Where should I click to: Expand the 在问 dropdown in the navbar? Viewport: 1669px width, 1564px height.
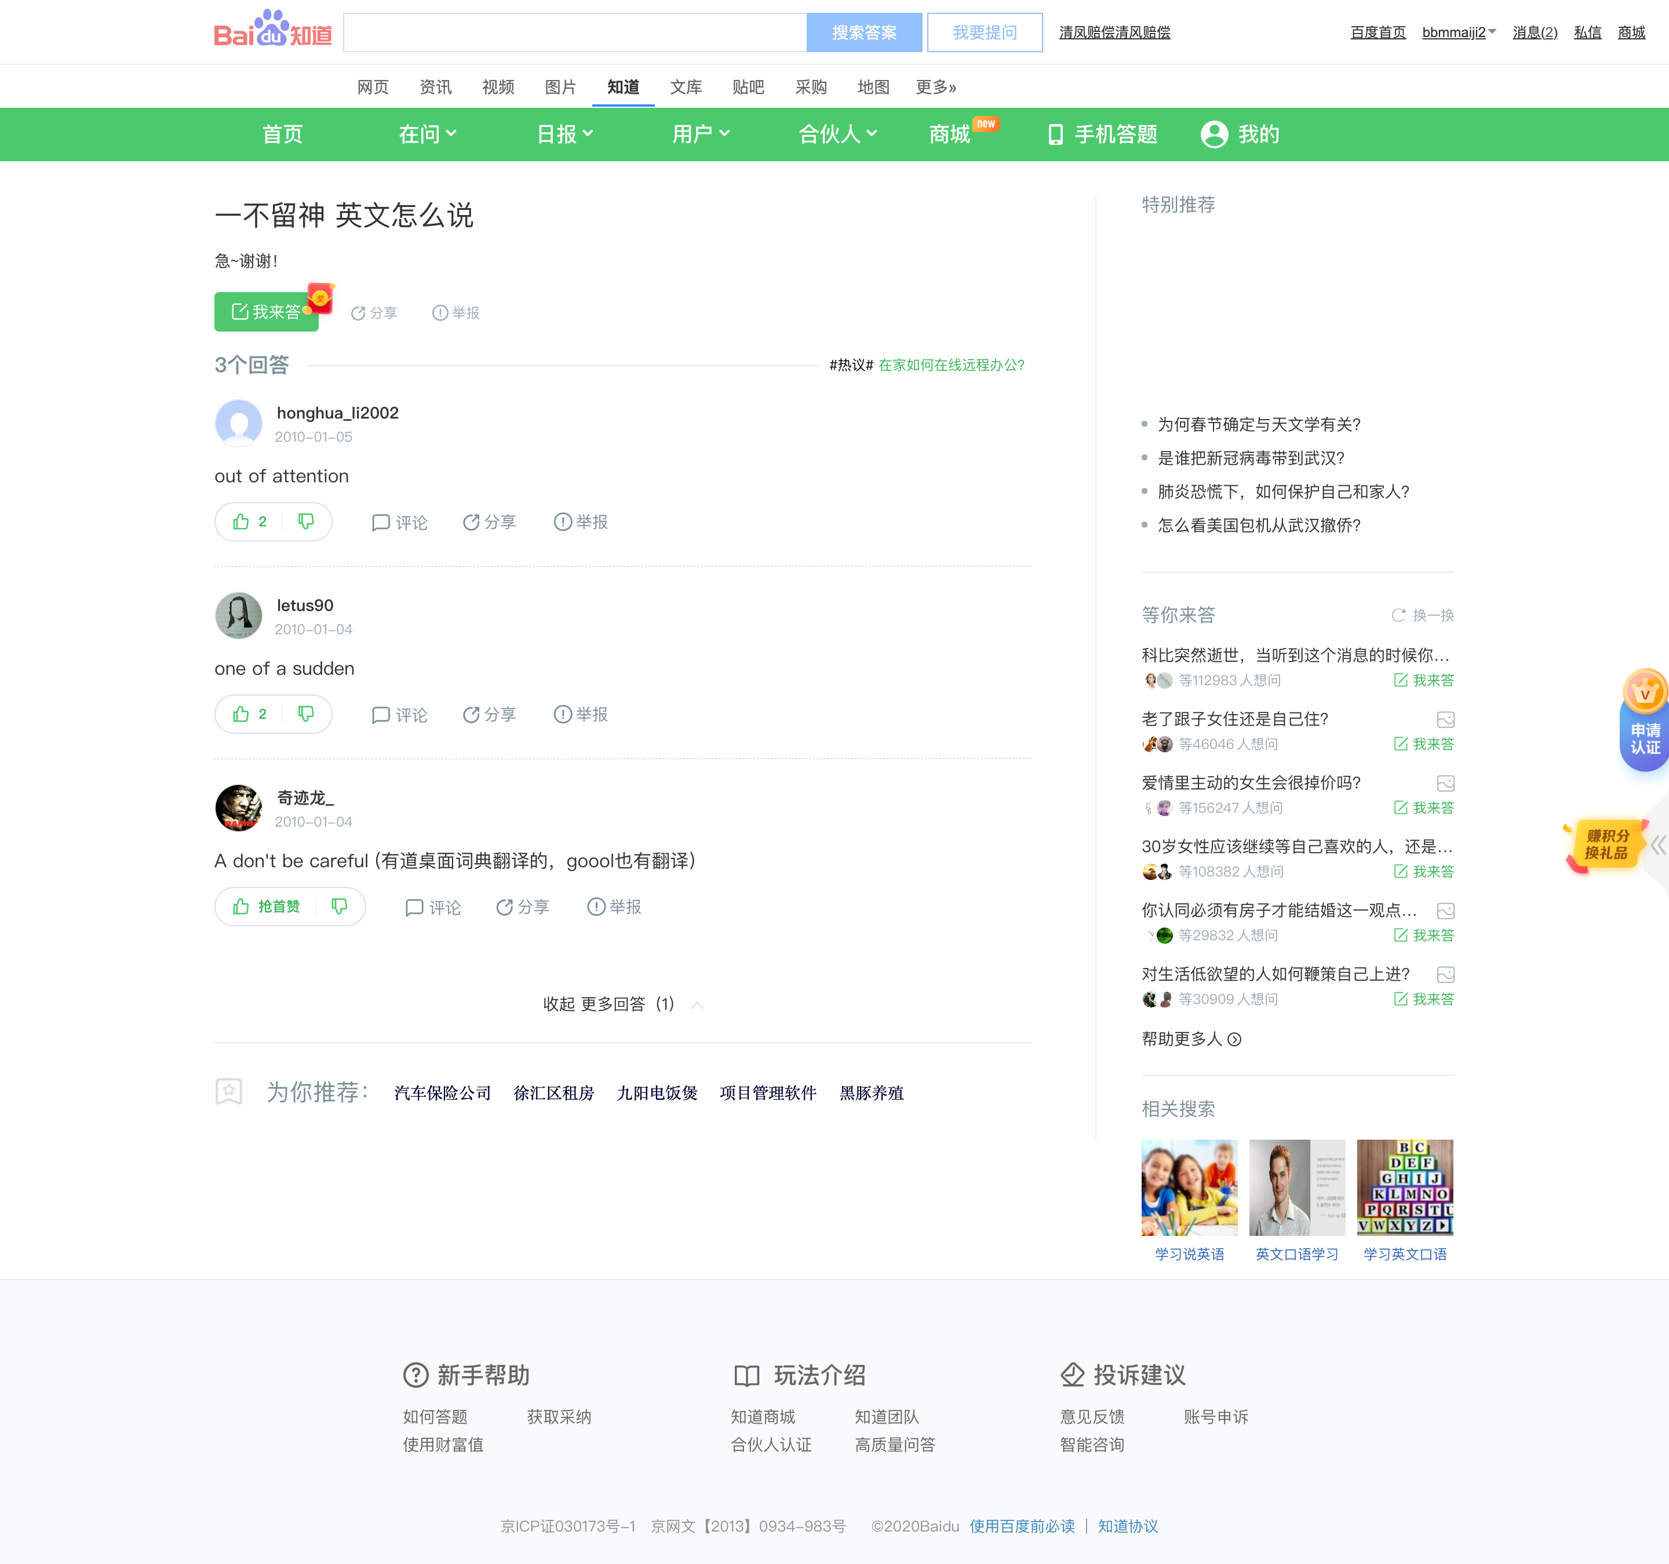click(x=427, y=133)
